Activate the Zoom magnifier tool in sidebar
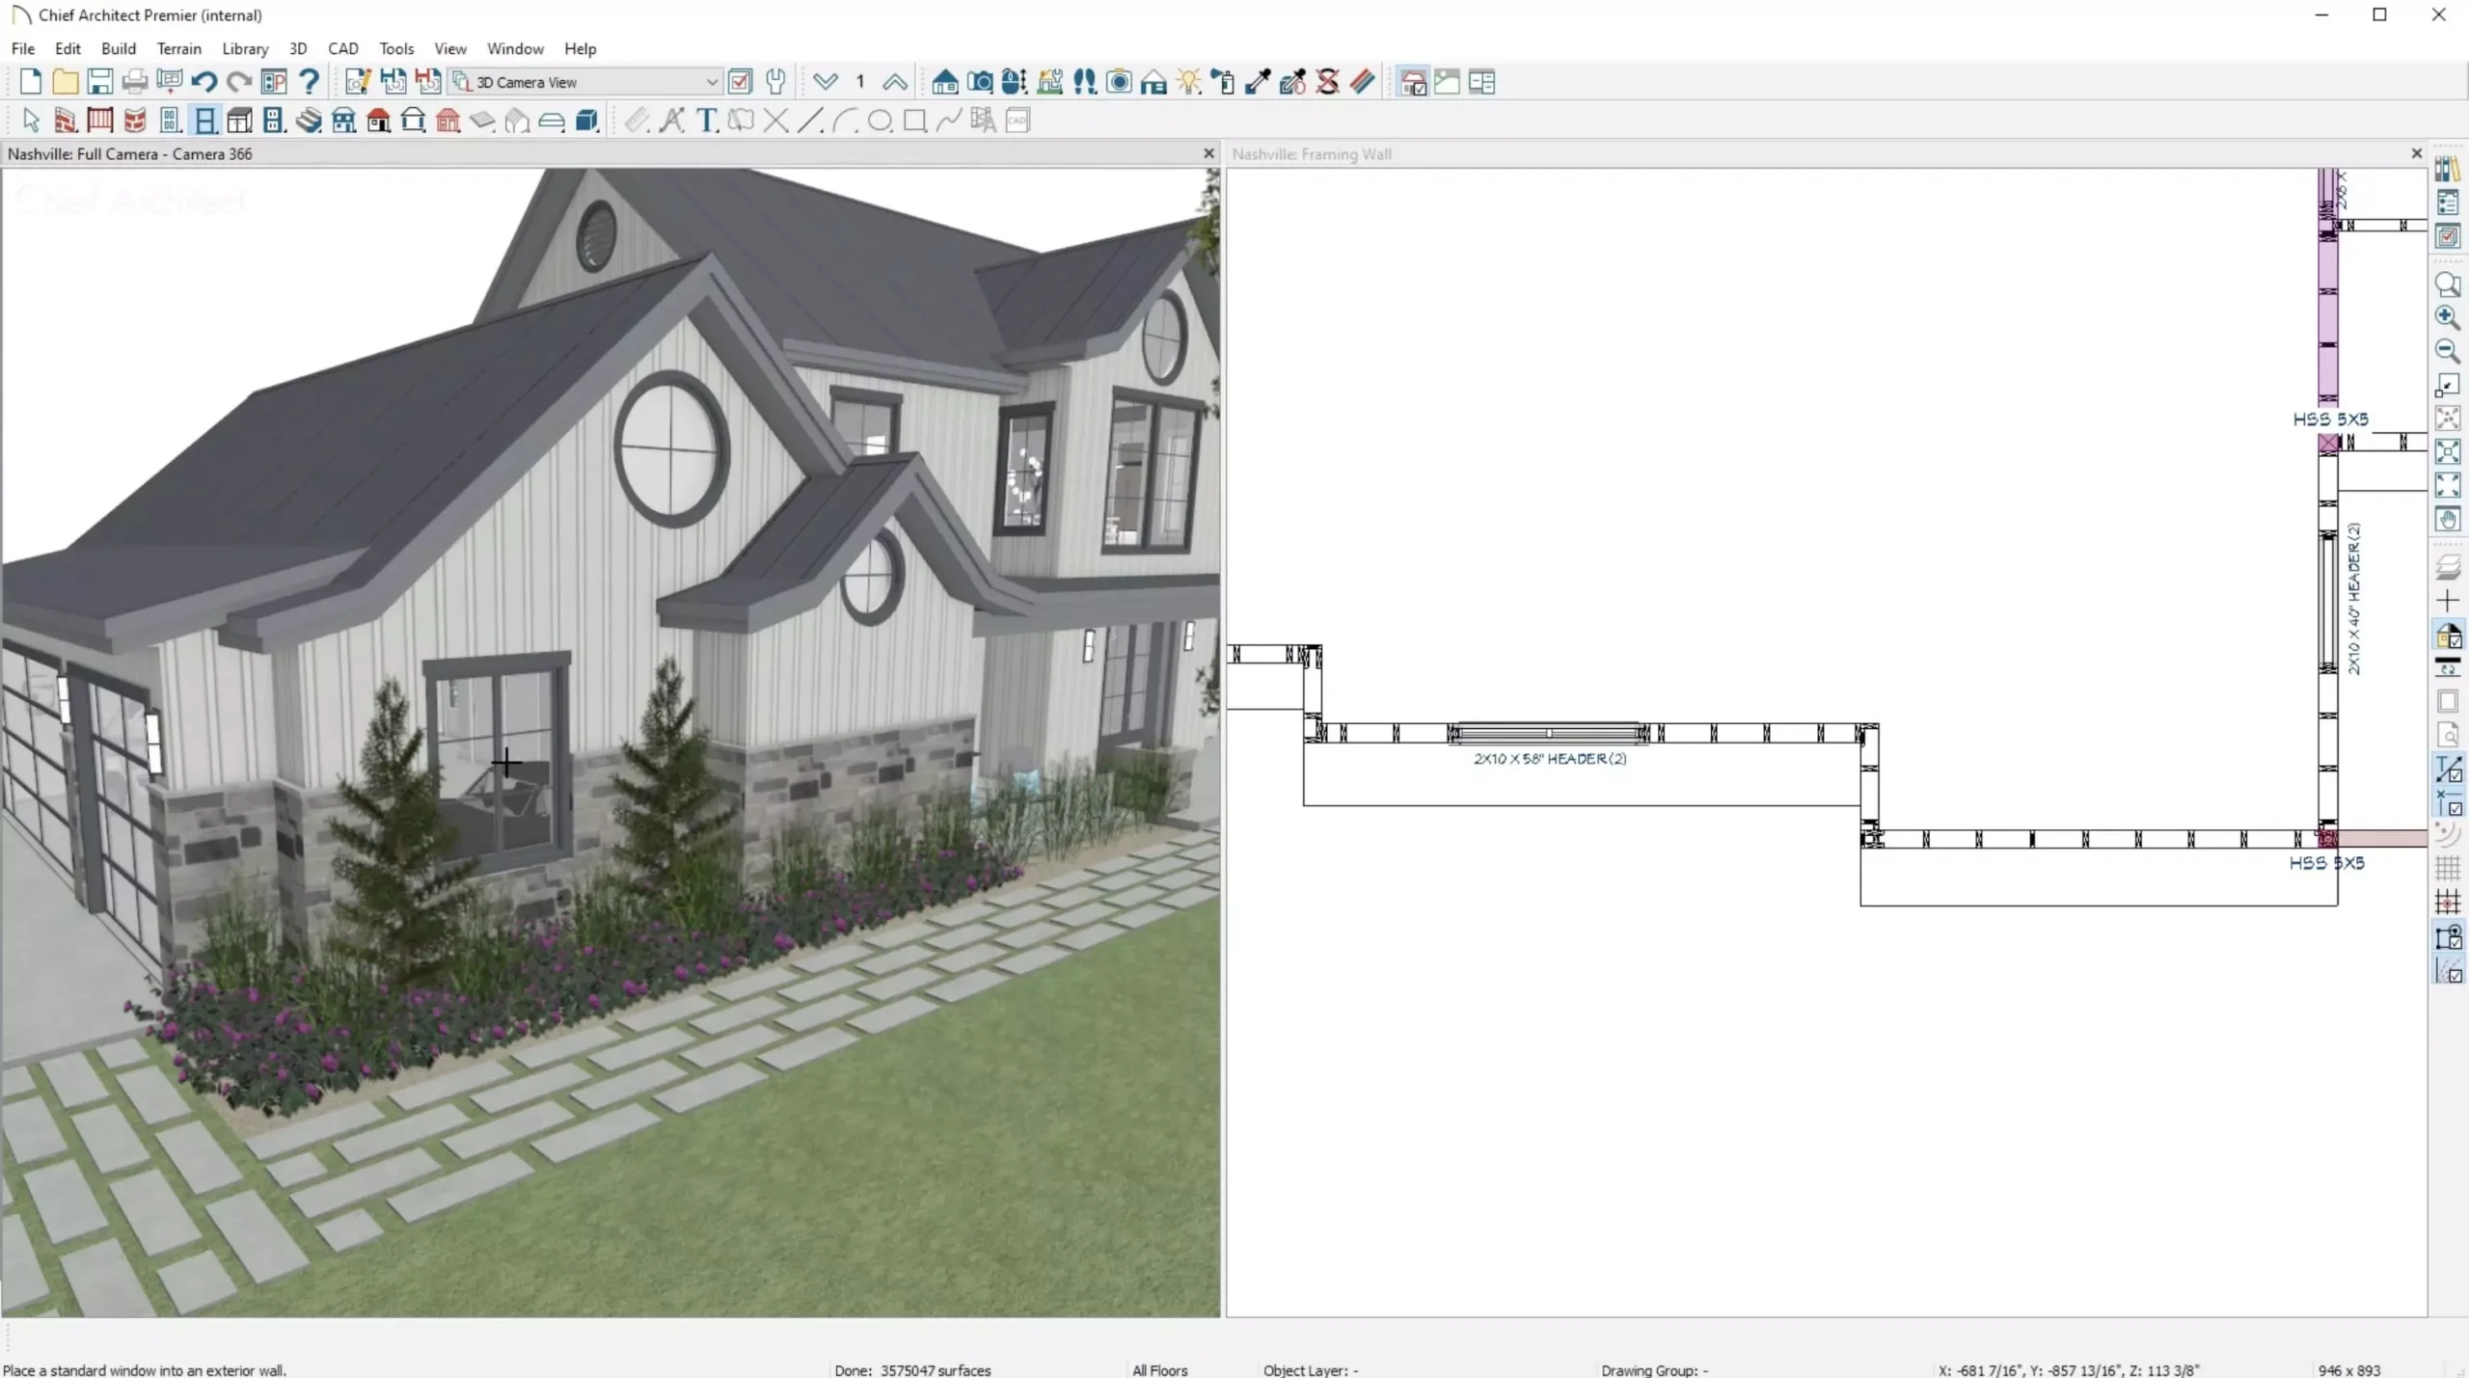The width and height of the screenshot is (2469, 1378). coord(2448,284)
